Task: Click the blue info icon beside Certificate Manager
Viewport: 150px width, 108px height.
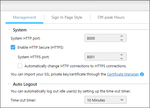Action: point(142,74)
